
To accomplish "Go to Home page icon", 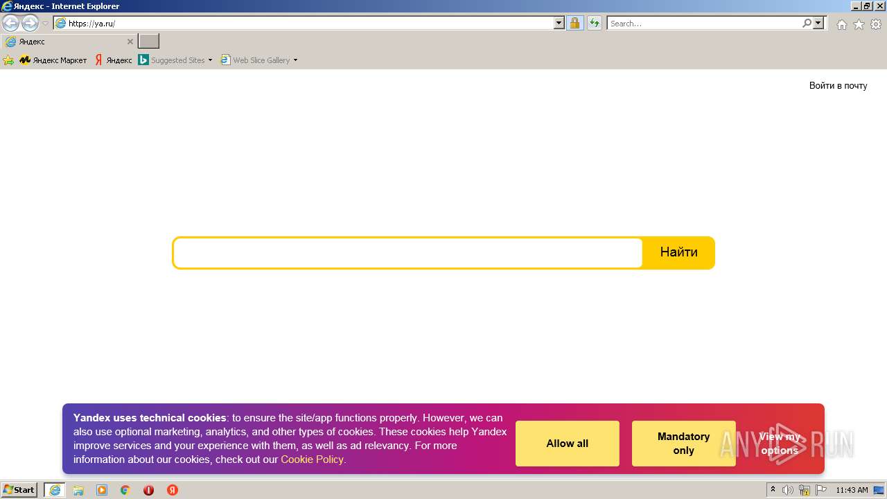I will pyautogui.click(x=841, y=24).
